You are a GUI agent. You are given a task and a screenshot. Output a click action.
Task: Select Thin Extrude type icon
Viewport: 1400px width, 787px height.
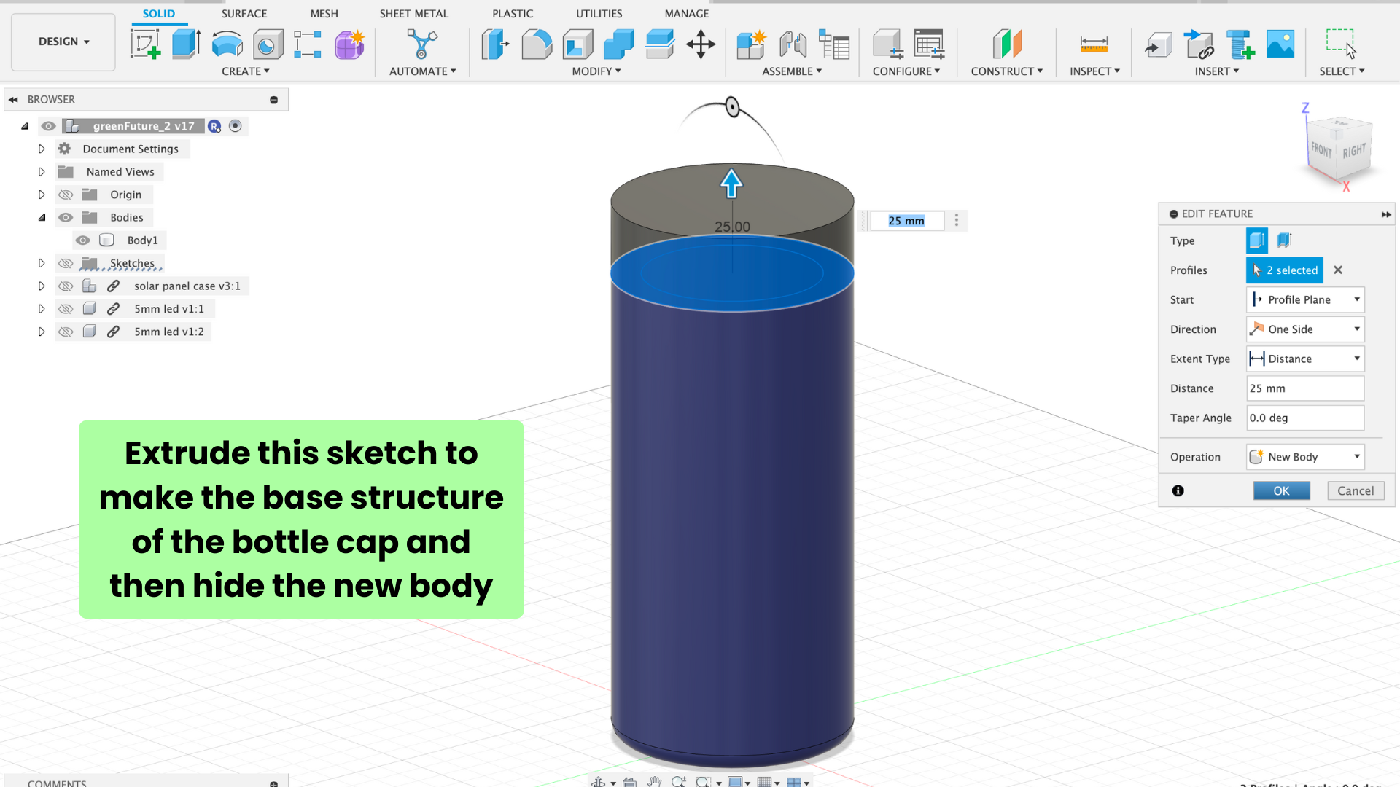(x=1284, y=240)
